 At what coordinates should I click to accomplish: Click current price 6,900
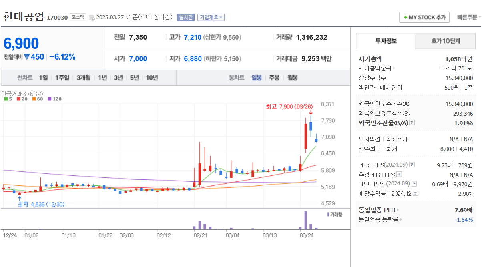tap(21, 43)
